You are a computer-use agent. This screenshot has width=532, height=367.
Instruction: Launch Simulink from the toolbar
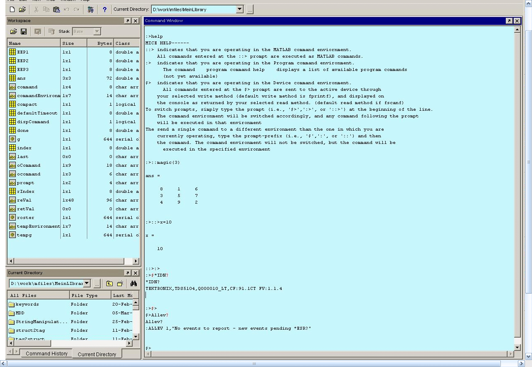pyautogui.click(x=91, y=9)
